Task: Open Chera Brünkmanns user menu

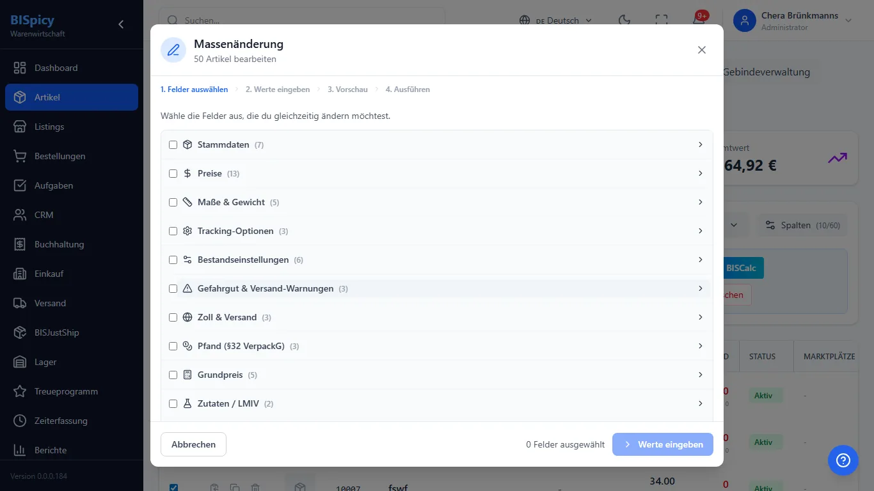Action: 793,20
